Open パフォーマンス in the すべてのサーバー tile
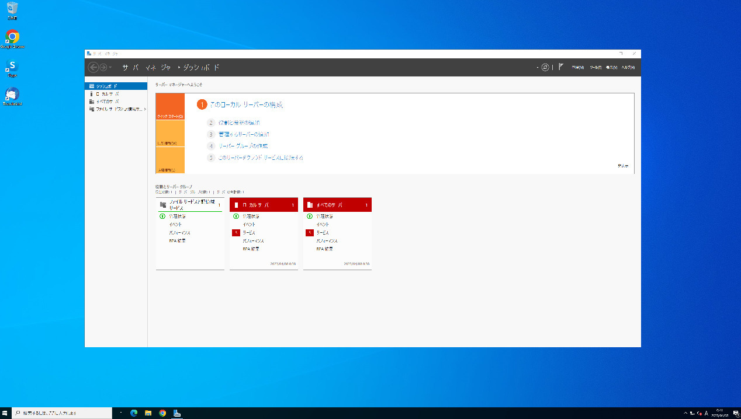 327,240
